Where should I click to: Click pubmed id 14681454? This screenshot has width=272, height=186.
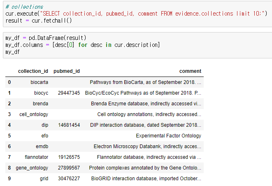click(x=69, y=125)
